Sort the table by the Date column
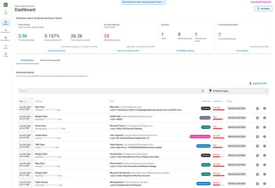 tap(22, 101)
